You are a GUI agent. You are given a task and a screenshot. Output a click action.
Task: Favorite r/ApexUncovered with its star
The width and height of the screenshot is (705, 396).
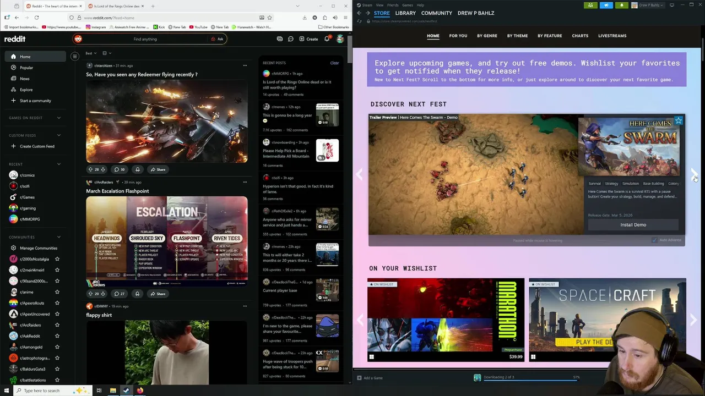(x=57, y=314)
